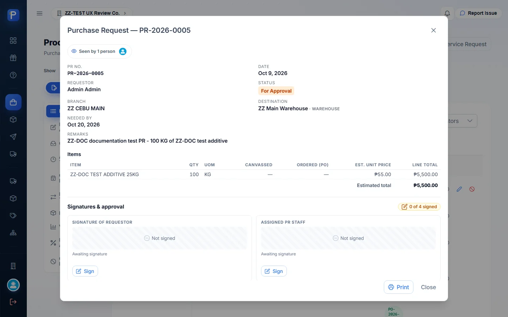This screenshot has width=508, height=317.
Task: Click the ZZ Main Warehouse destination
Action: (x=283, y=108)
